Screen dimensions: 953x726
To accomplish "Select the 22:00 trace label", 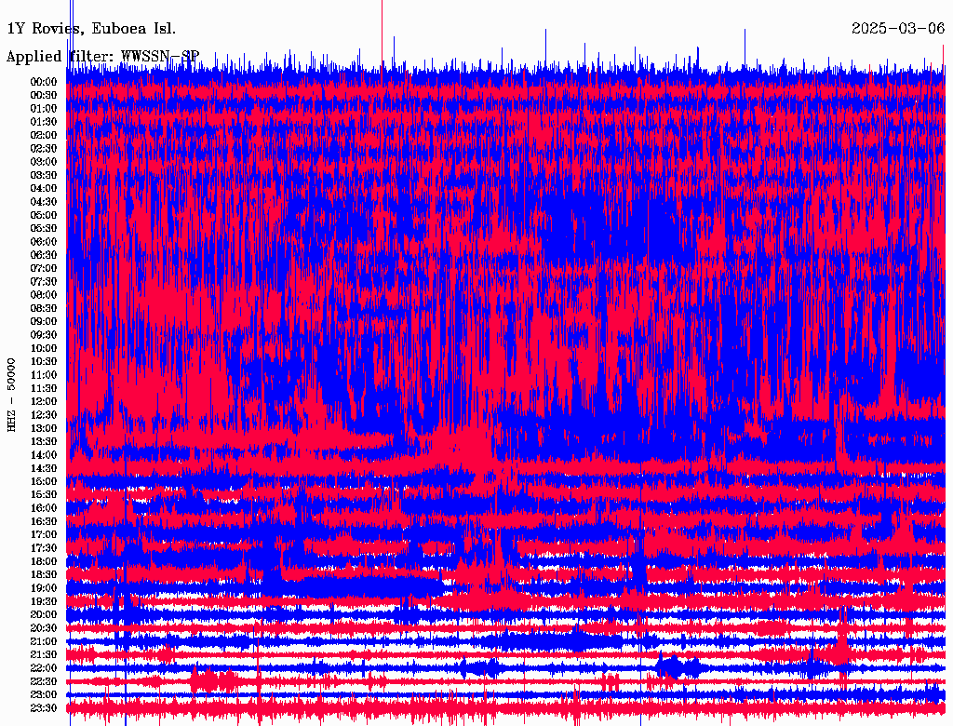I will [x=44, y=668].
